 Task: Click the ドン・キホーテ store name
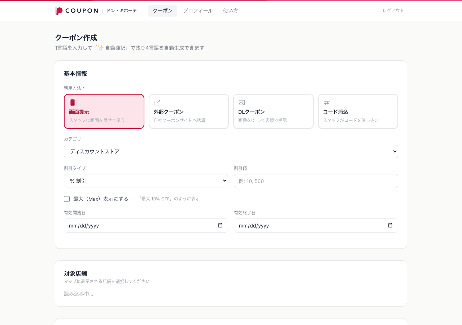point(122,11)
